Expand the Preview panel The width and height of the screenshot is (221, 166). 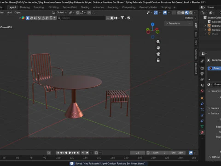click(214, 108)
